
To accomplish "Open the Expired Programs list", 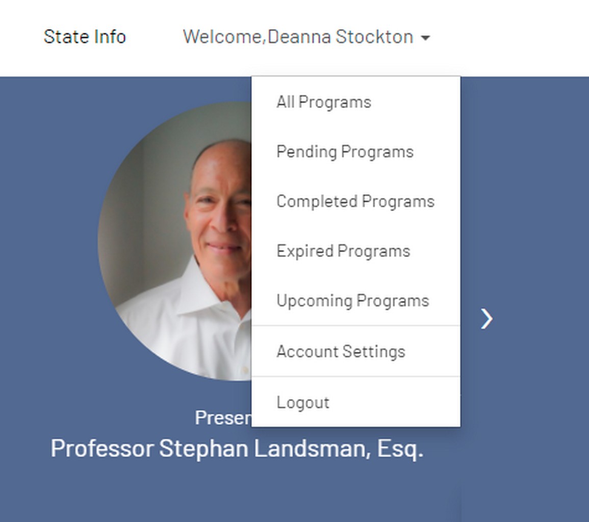I will pos(343,250).
